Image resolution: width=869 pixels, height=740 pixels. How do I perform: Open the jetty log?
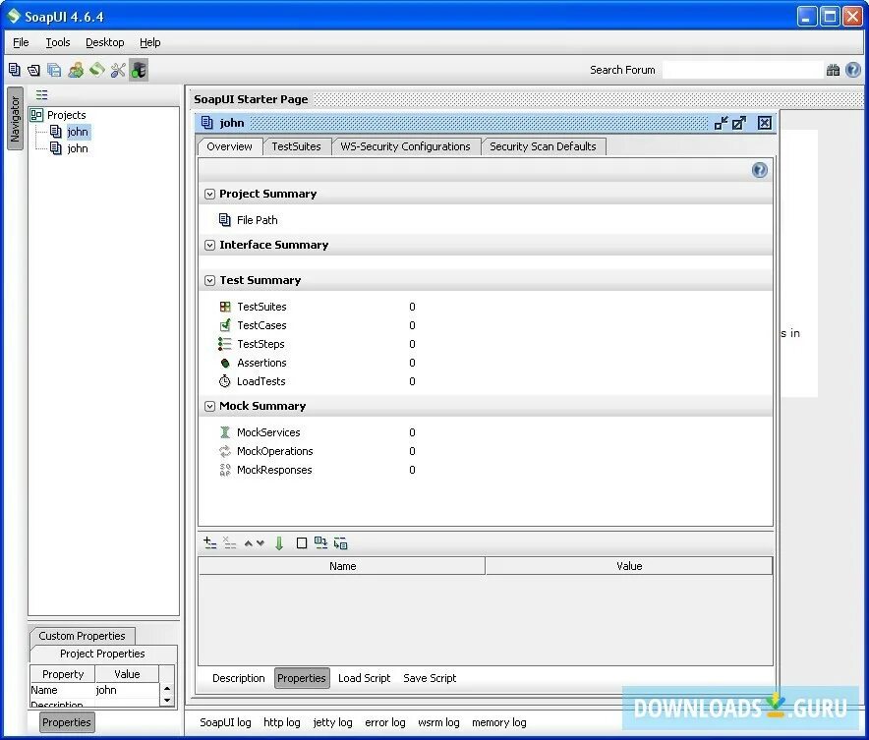332,722
